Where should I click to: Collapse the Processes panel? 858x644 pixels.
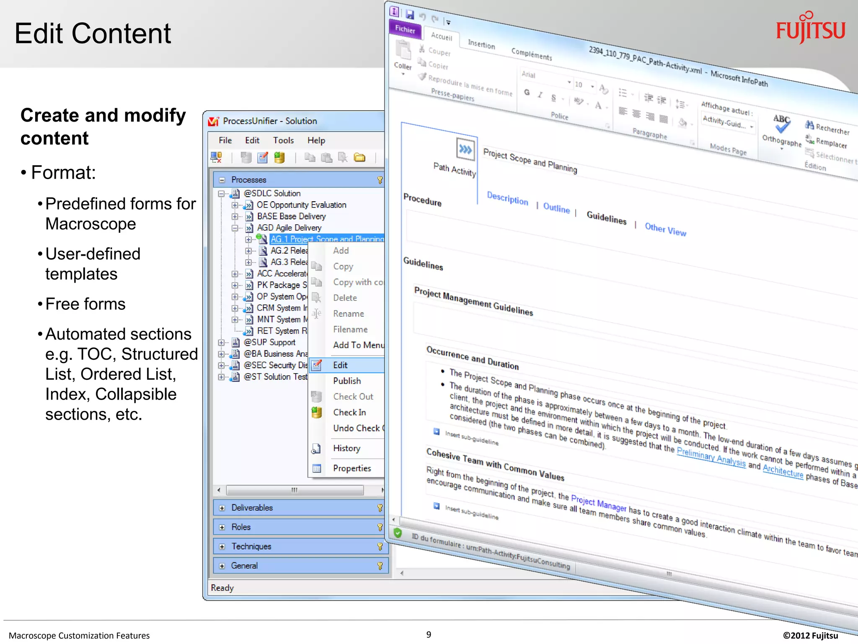[x=222, y=180]
